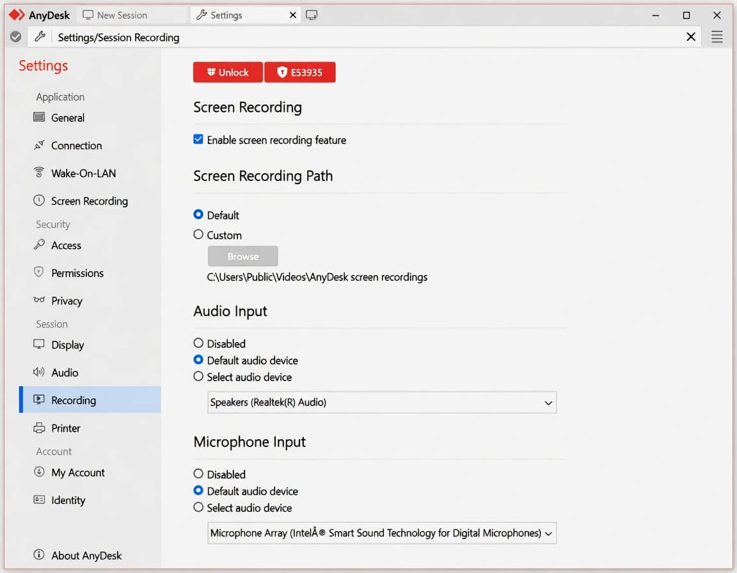This screenshot has height=573, width=737.
Task: Click the Identity card icon
Action: coord(39,499)
